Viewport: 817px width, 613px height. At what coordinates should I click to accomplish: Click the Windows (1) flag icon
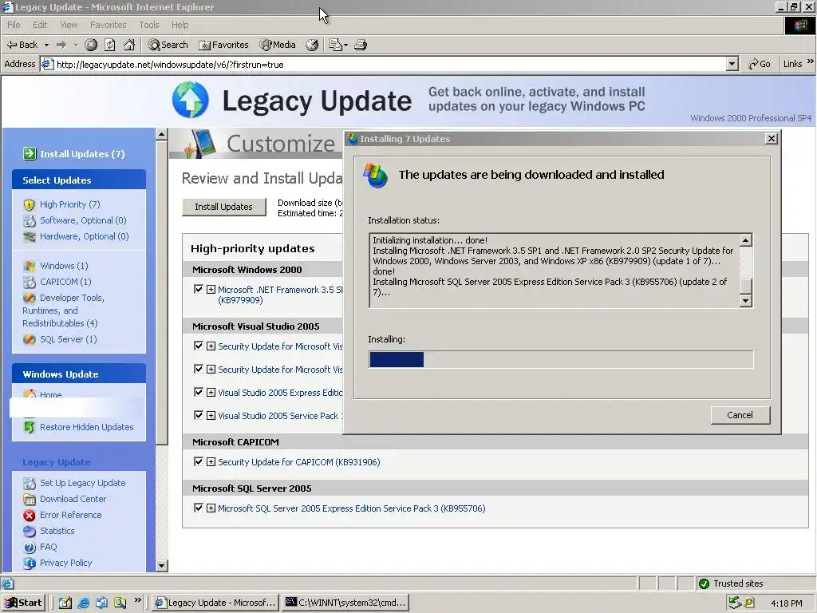(30, 266)
